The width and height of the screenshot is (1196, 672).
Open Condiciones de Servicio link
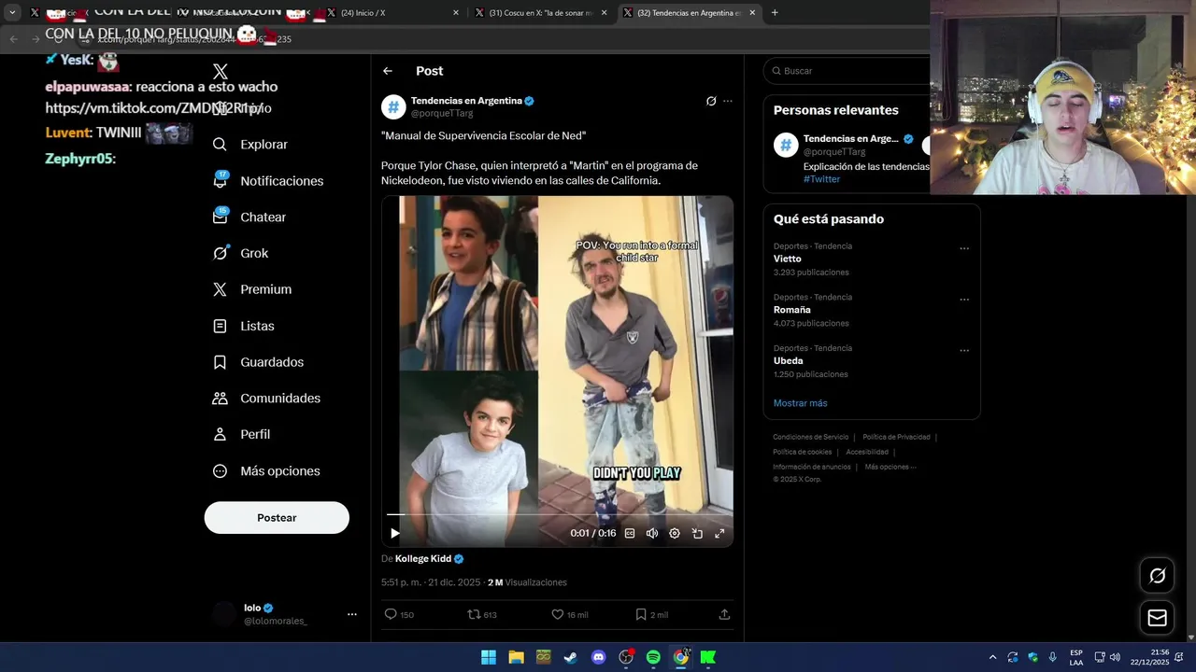tap(810, 437)
